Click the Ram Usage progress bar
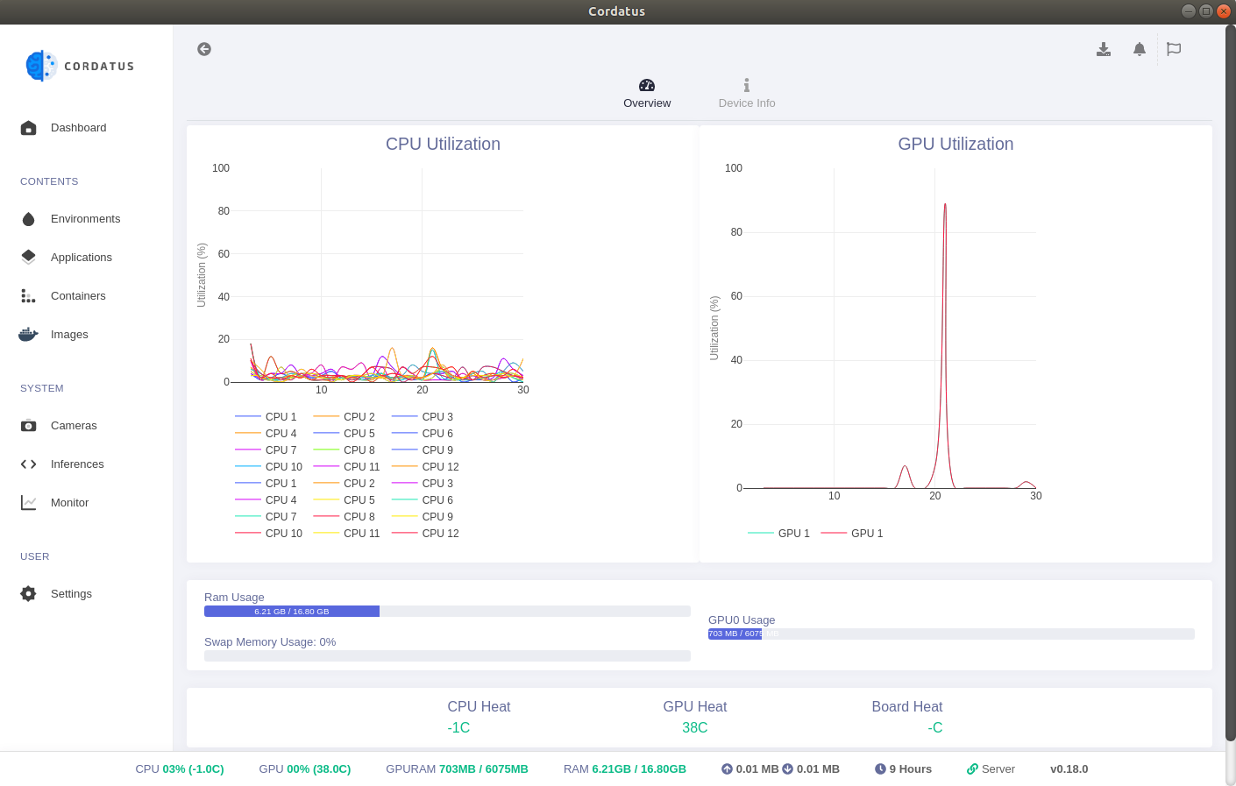 point(447,612)
